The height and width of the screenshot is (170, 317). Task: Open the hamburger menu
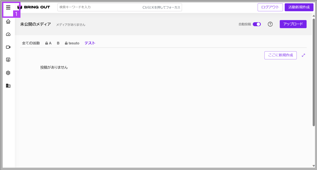[x=8, y=8]
